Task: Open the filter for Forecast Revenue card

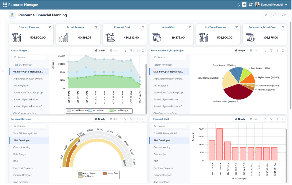Action: point(50,27)
